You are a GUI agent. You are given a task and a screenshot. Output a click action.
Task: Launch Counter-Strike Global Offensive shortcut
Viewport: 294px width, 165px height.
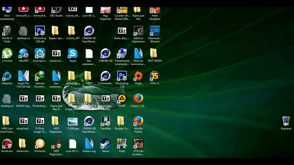[x=122, y=11]
